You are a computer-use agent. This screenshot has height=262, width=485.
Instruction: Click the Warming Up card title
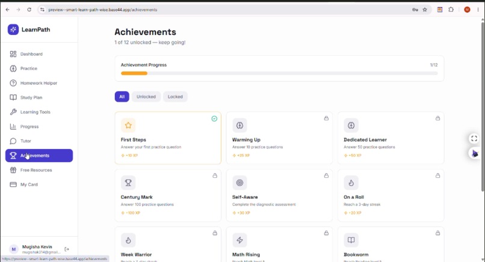click(246, 139)
